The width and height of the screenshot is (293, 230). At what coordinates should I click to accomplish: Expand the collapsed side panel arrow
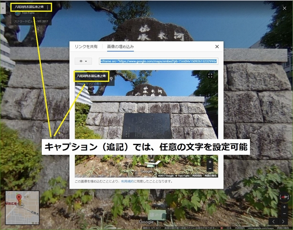(x=3, y=8)
